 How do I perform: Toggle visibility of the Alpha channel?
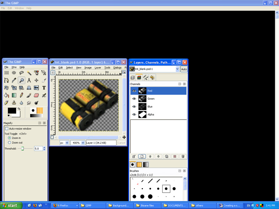click(134, 114)
